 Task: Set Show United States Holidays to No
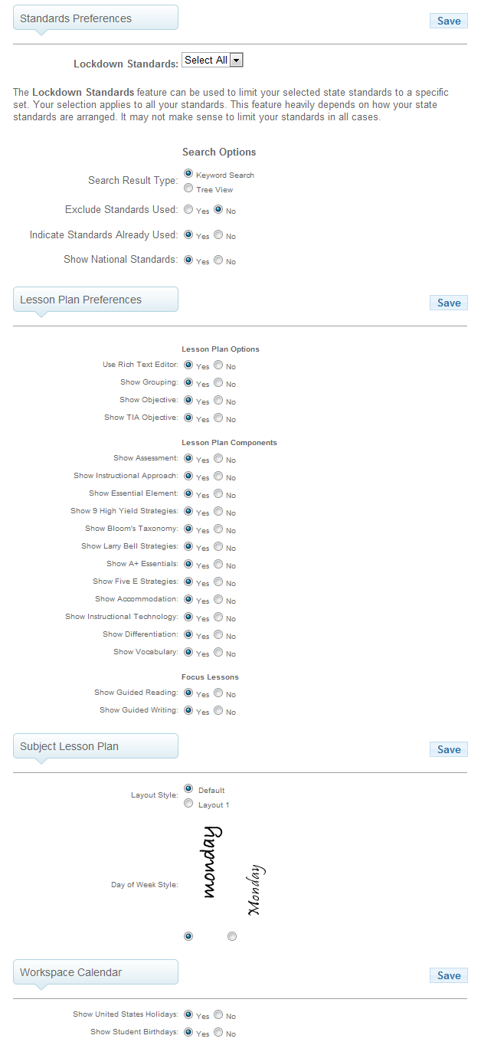pos(218,1014)
